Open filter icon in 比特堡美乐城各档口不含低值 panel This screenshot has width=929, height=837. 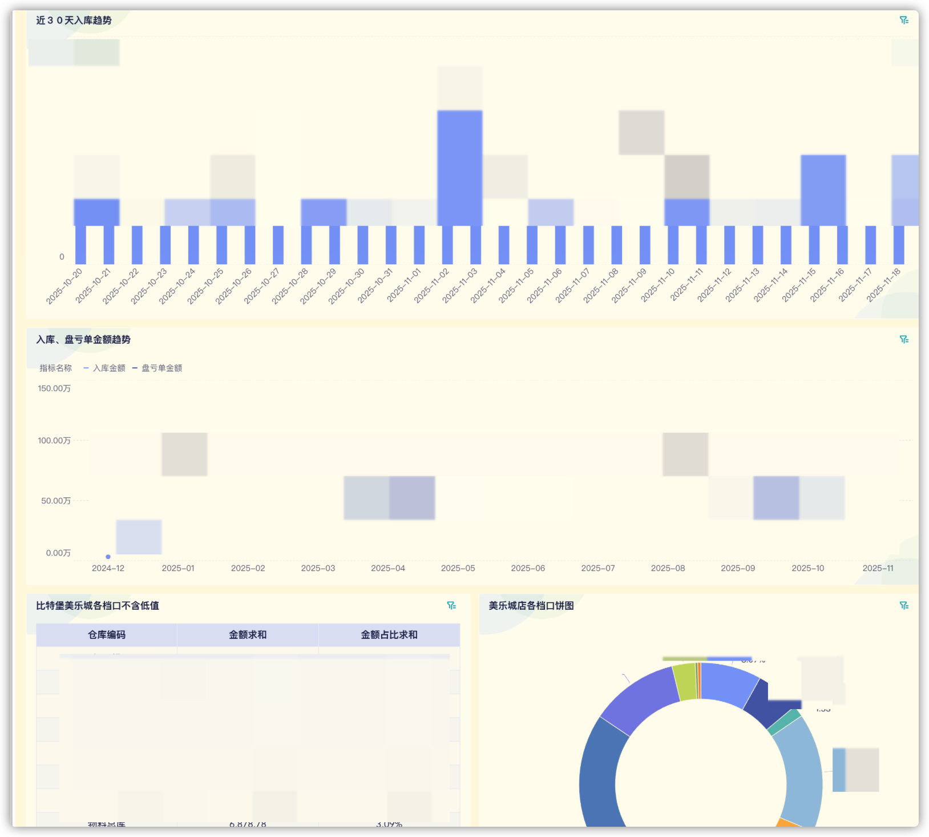coord(451,606)
